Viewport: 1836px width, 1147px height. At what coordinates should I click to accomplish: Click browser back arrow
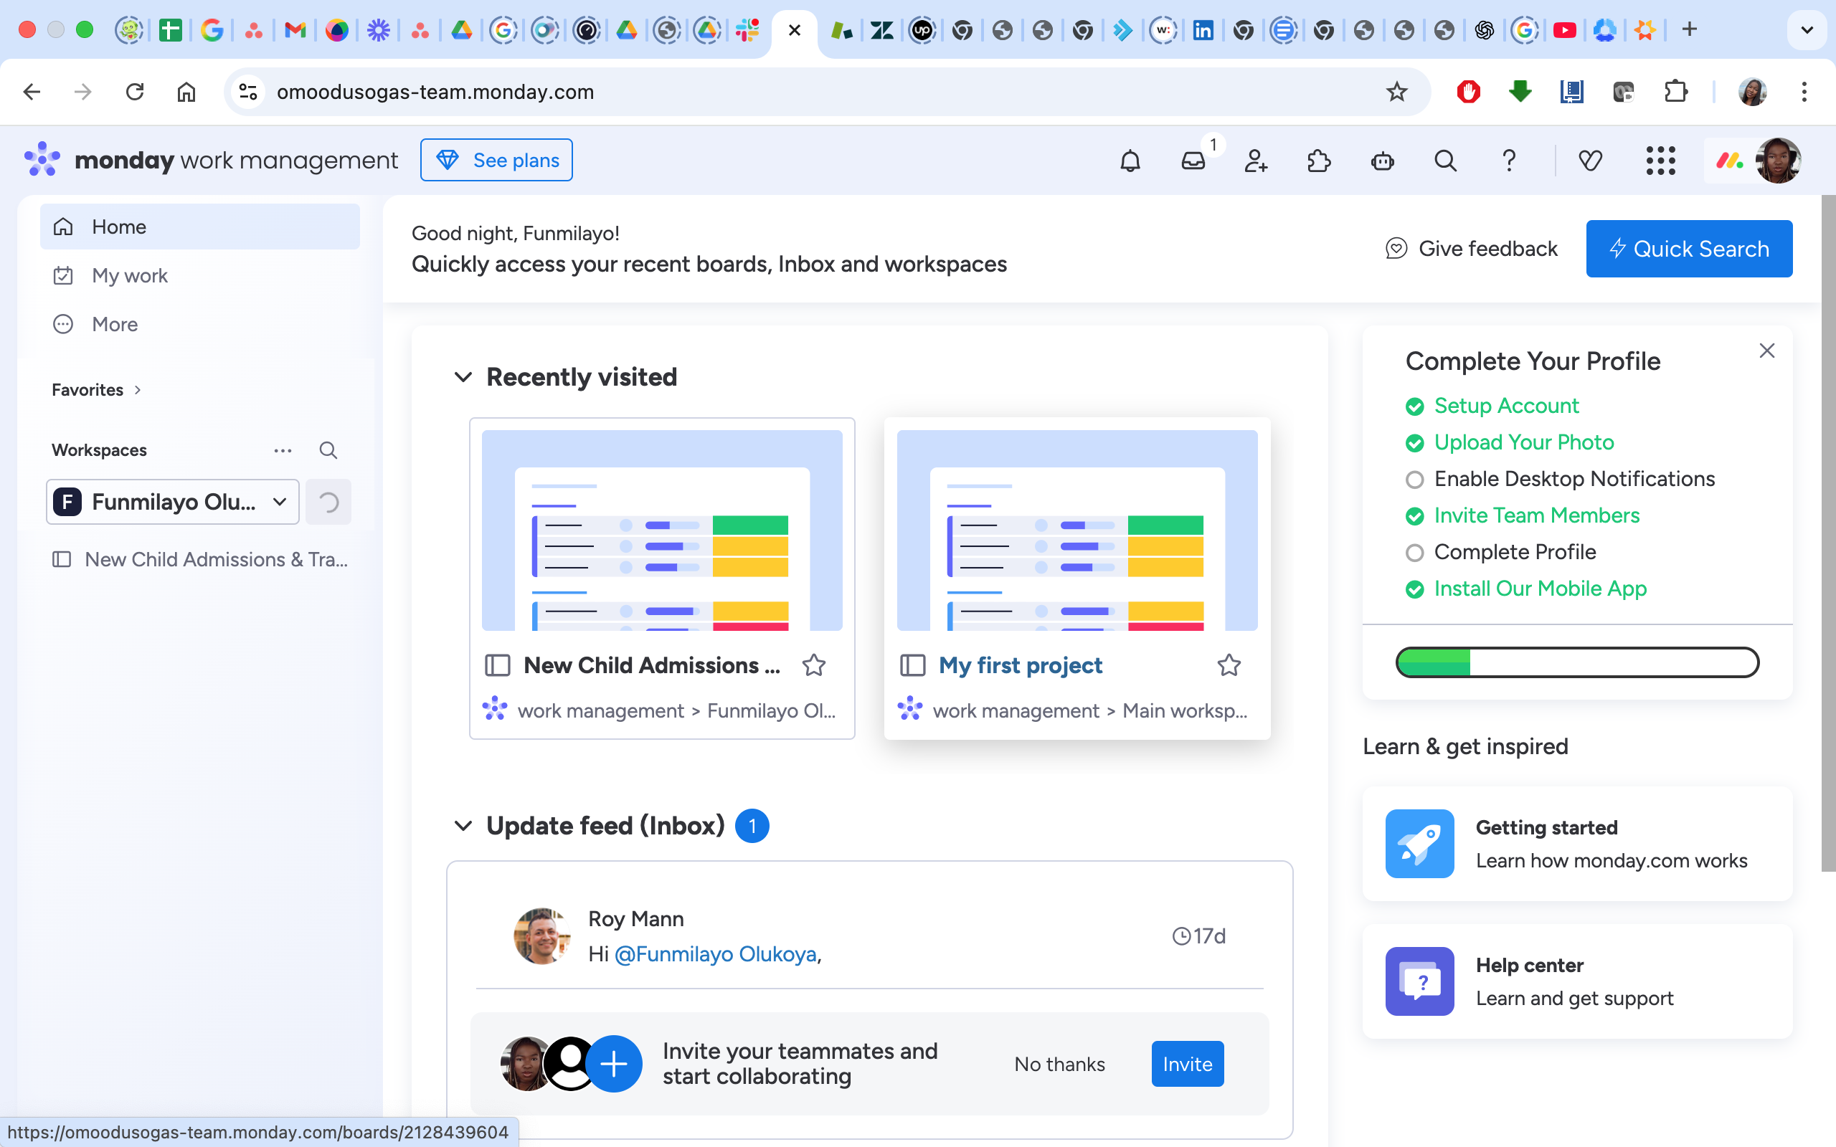coord(32,92)
